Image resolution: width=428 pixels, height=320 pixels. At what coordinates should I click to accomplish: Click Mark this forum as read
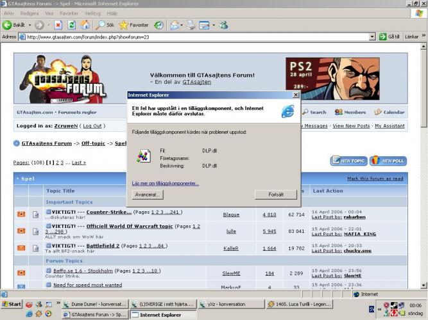[375, 179]
